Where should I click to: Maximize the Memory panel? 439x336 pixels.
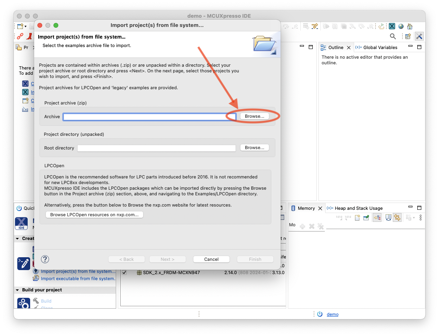click(x=419, y=208)
